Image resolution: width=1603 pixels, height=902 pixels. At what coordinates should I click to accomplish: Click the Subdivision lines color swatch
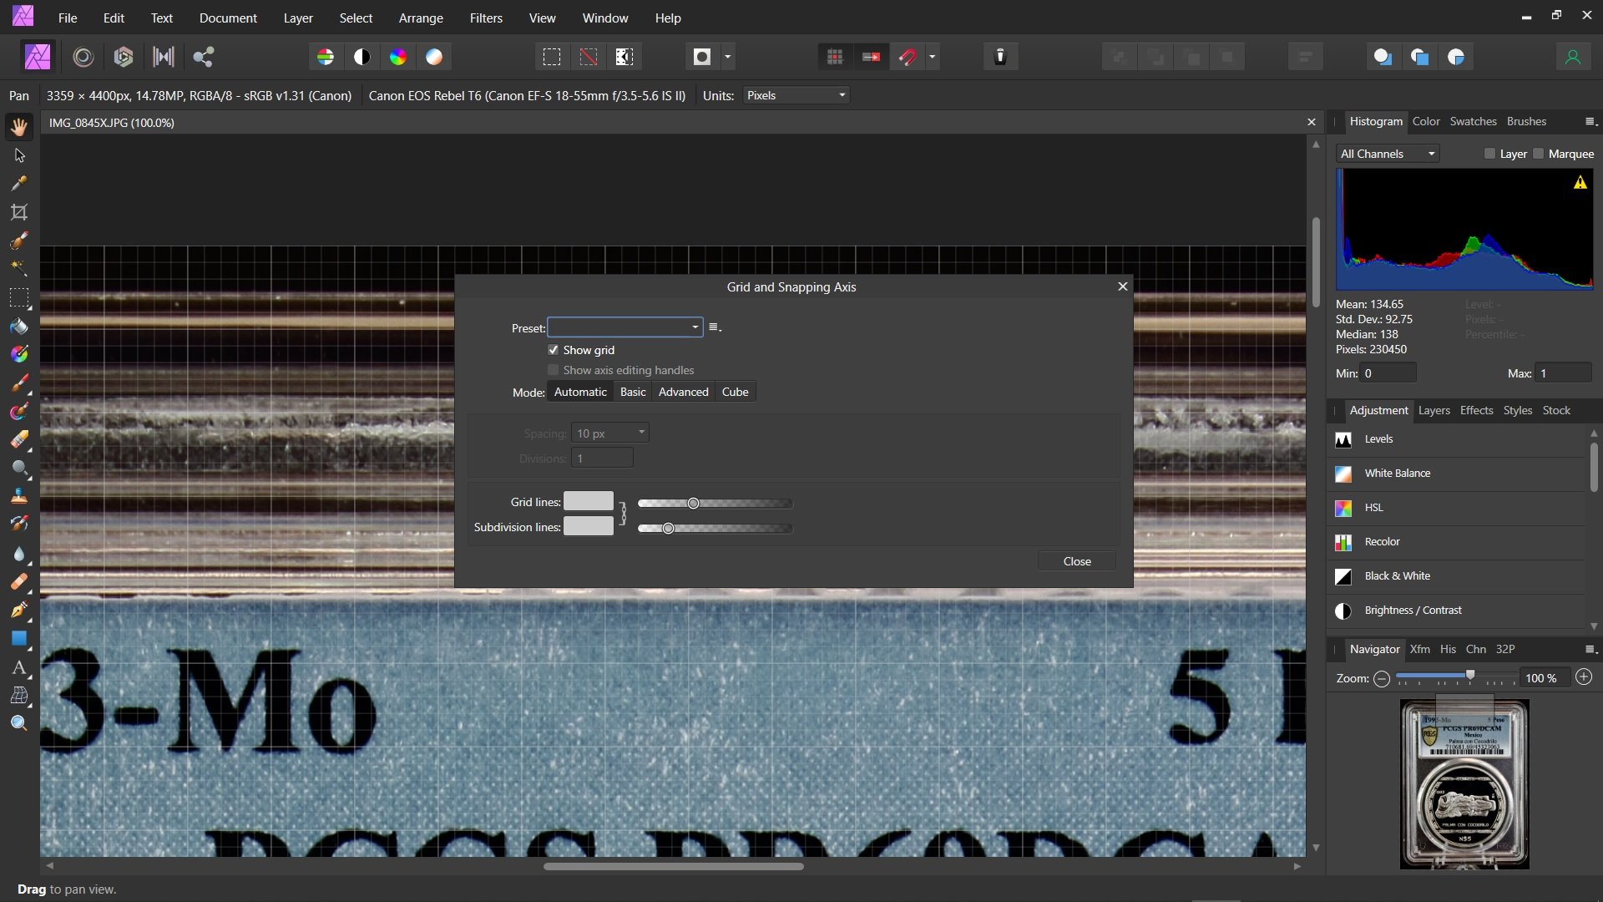[589, 526]
